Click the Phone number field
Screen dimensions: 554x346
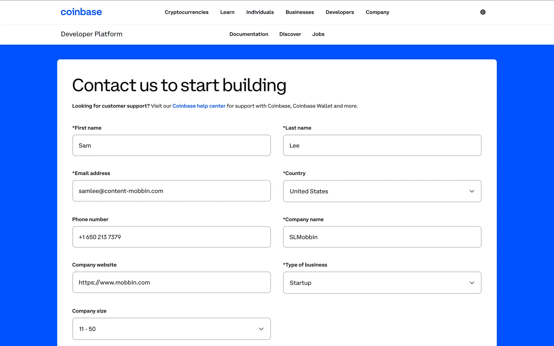coord(171,237)
